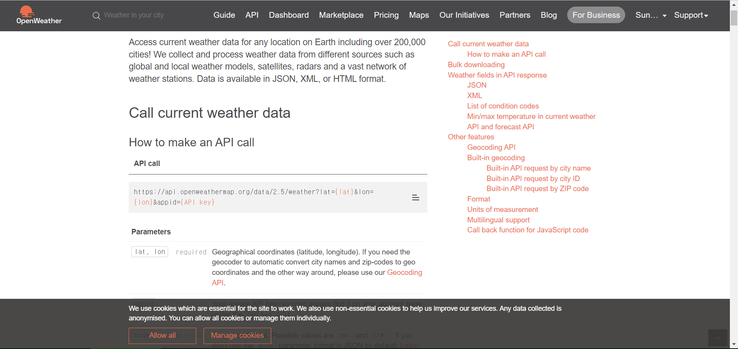Click the search magnifier icon
This screenshot has width=738, height=349.
point(96,15)
